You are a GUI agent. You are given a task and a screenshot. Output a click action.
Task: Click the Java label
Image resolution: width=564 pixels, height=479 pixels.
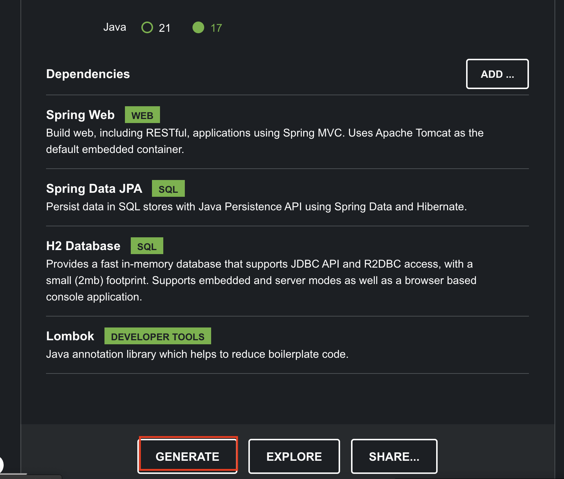click(x=115, y=27)
